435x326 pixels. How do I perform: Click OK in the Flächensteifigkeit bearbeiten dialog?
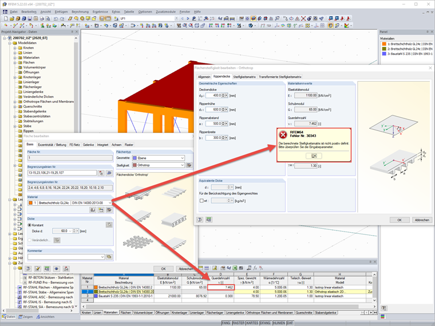tap(400, 220)
